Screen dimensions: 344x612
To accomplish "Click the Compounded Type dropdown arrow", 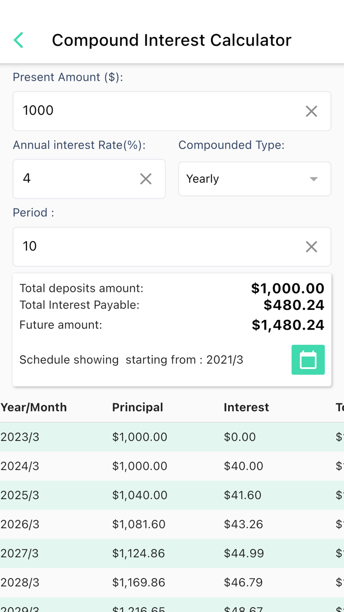I will pyautogui.click(x=313, y=179).
